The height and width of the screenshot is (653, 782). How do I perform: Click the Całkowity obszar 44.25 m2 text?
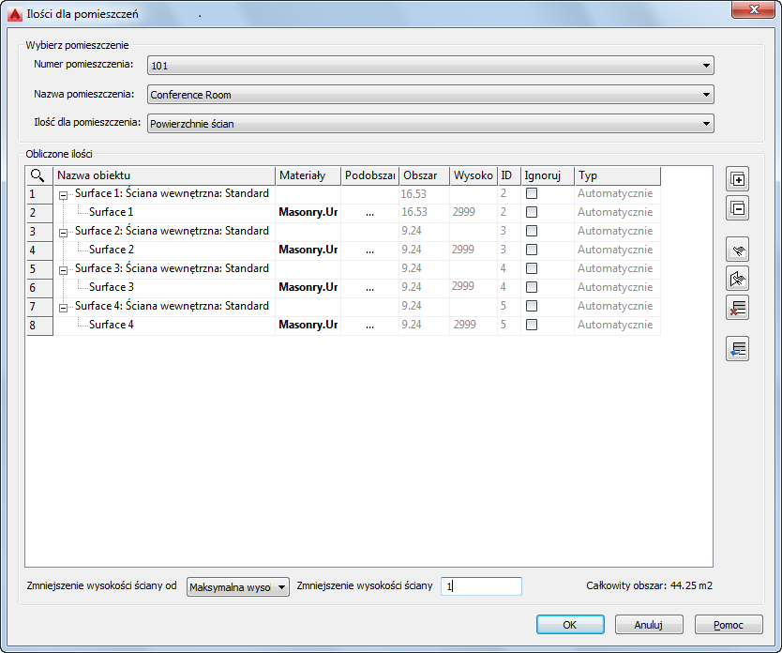(x=650, y=585)
